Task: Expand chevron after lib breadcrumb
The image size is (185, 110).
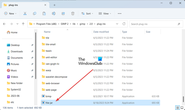Action: [77, 24]
